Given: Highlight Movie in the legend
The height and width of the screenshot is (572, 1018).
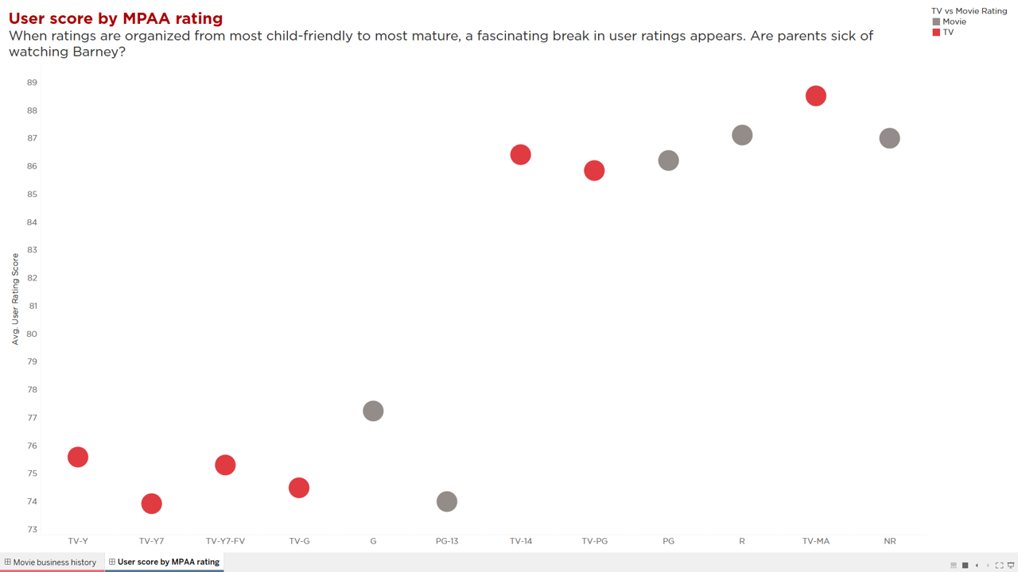Looking at the screenshot, I should pos(954,21).
